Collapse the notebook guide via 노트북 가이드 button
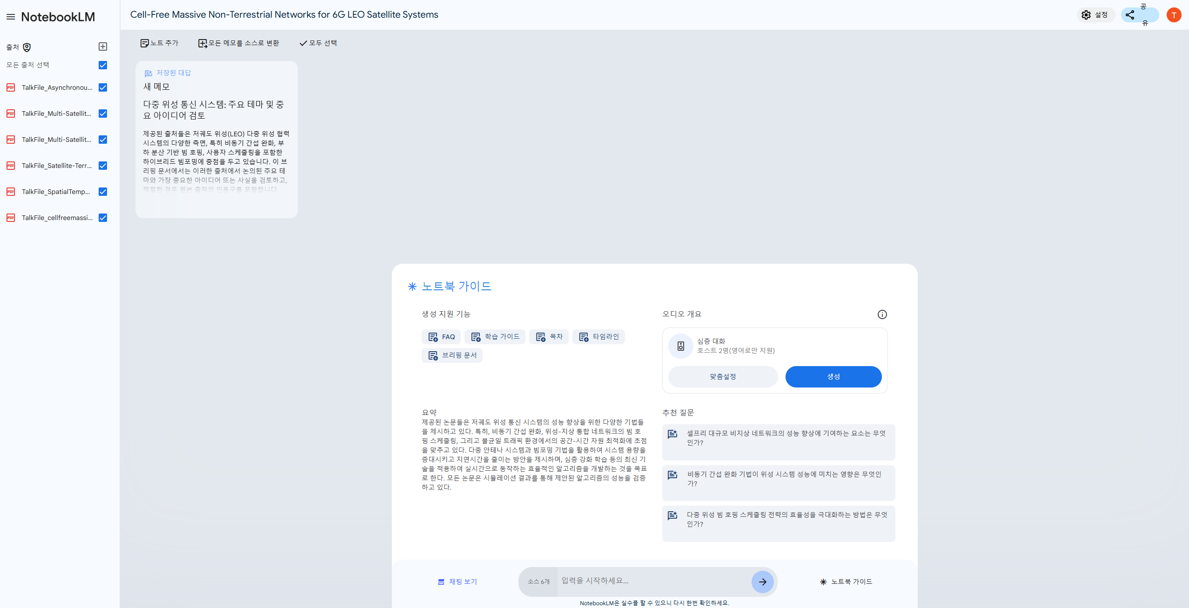 coord(846,581)
